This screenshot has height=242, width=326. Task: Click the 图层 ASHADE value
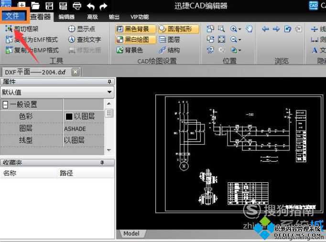coord(75,129)
